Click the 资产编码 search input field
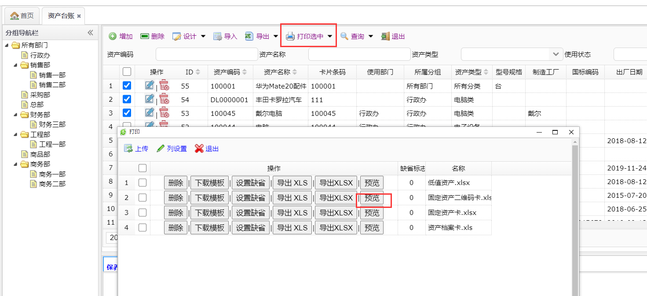 click(x=207, y=55)
